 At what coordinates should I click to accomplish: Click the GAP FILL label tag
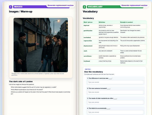click(88, 69)
